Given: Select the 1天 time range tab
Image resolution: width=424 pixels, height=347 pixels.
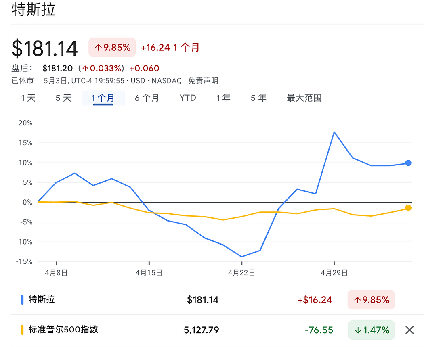Looking at the screenshot, I should (x=27, y=98).
